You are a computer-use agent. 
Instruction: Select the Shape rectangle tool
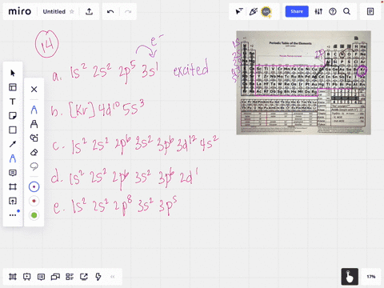[13, 130]
